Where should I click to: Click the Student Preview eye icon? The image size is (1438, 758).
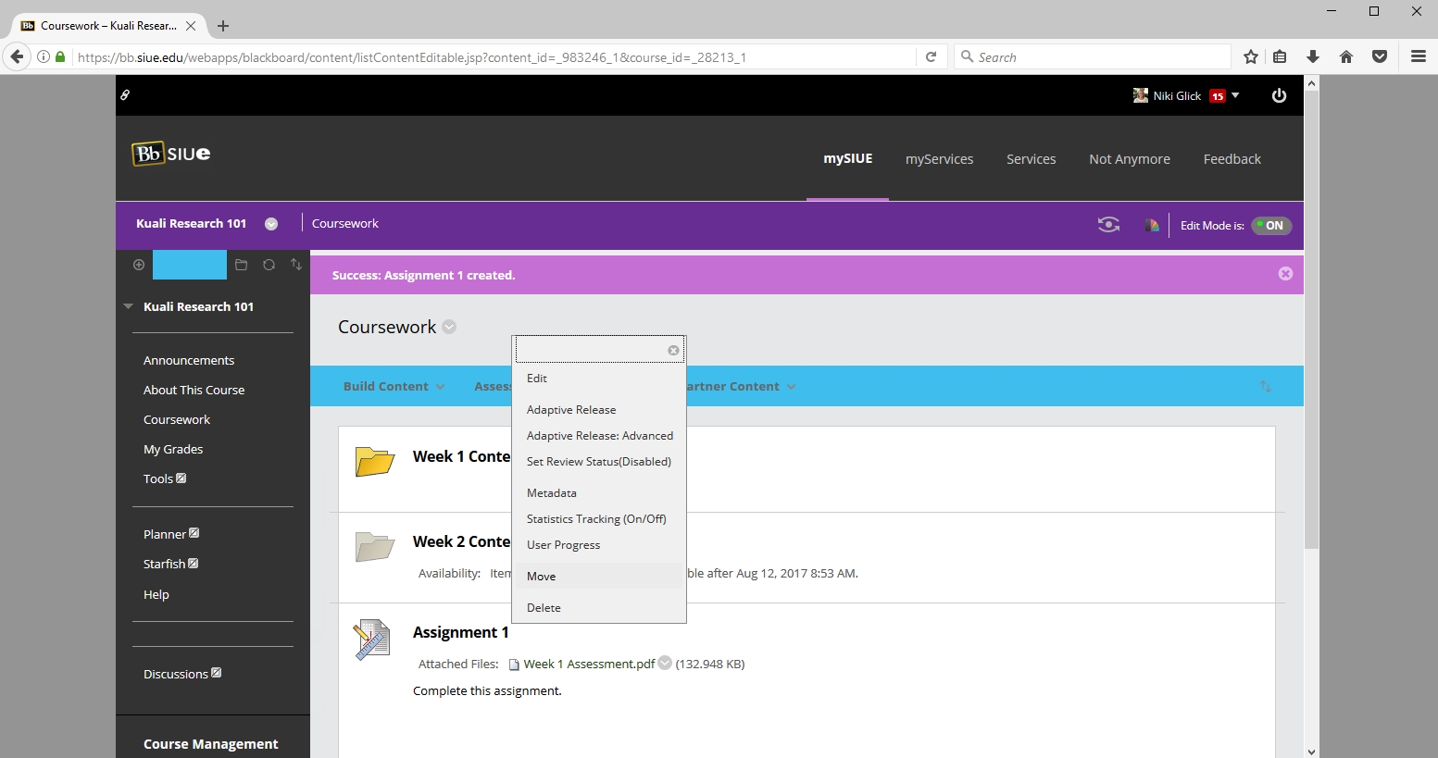(1107, 225)
